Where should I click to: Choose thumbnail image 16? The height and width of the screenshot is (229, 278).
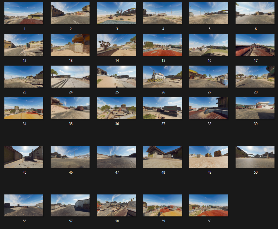pyautogui.click(x=209, y=45)
